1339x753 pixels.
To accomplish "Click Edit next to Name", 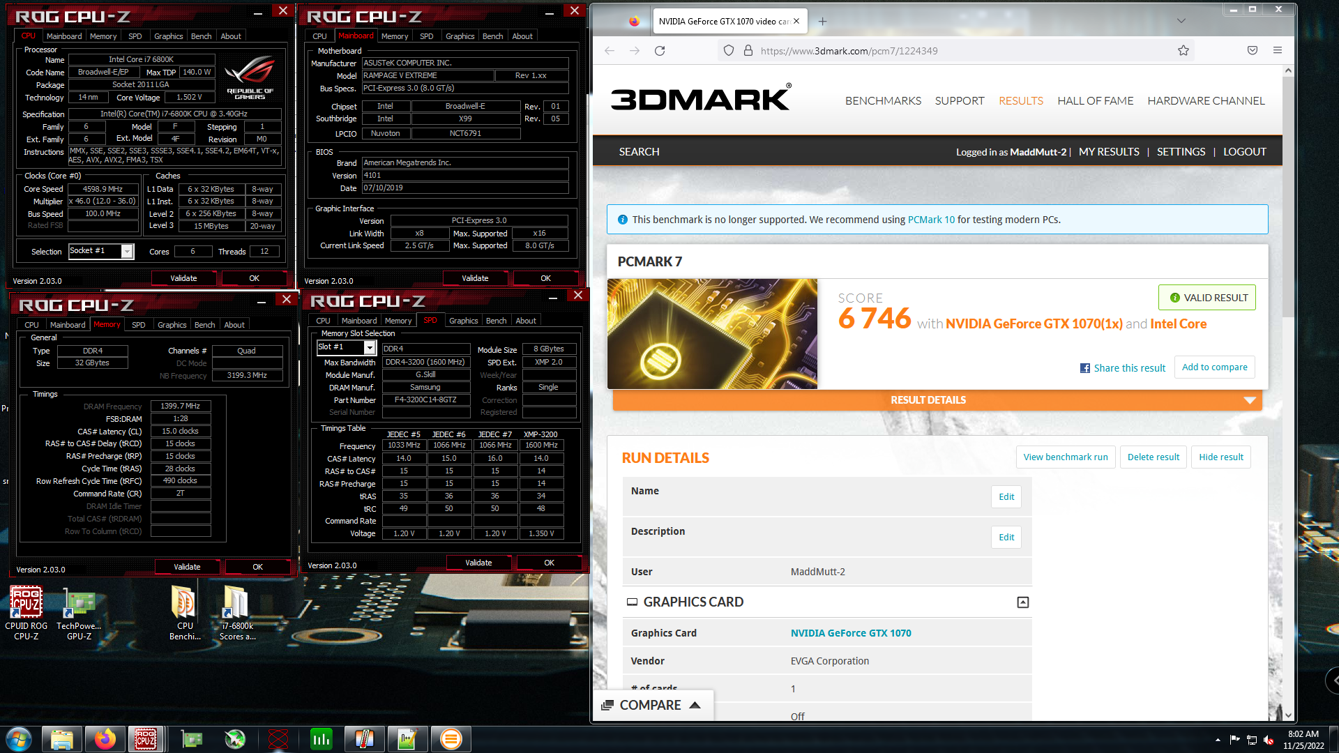I will [x=1006, y=497].
